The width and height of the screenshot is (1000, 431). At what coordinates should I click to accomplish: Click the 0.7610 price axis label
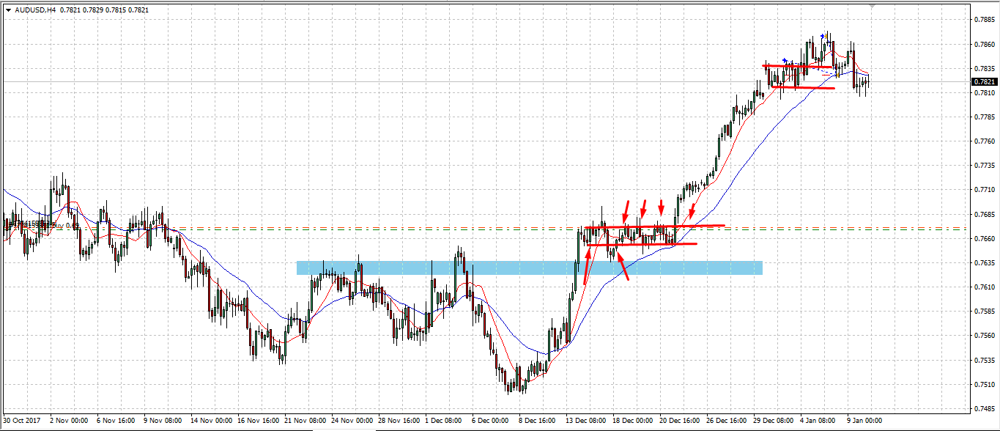click(x=986, y=287)
